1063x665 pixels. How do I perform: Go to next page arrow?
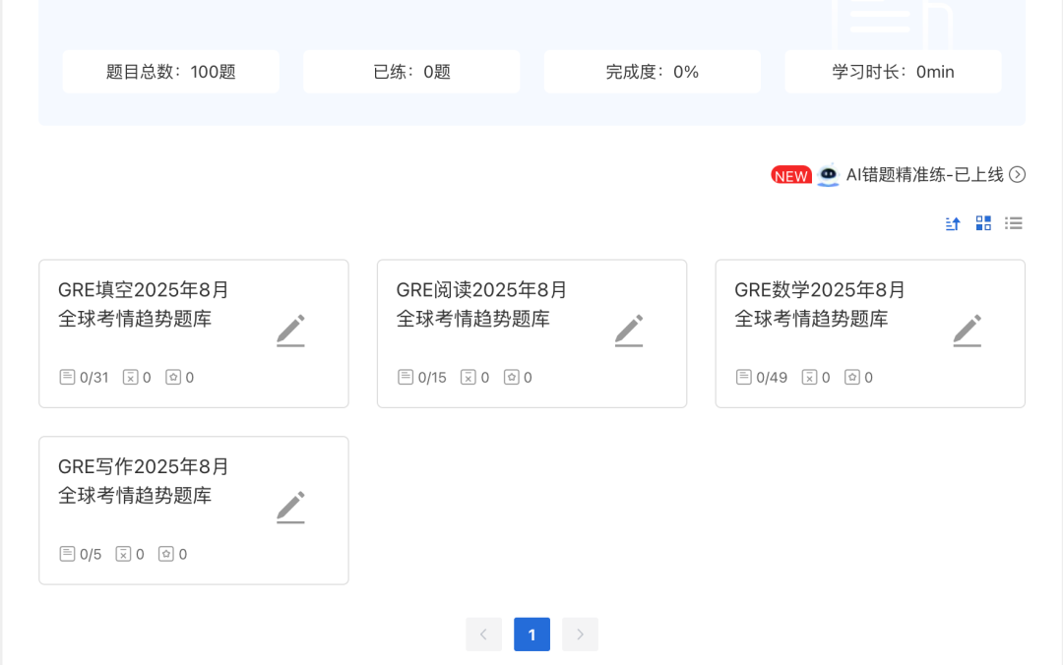pyautogui.click(x=581, y=635)
